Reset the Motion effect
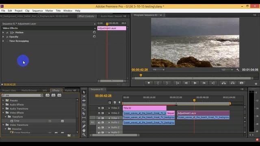Screen dimensions: 260x146 pos(94,32)
